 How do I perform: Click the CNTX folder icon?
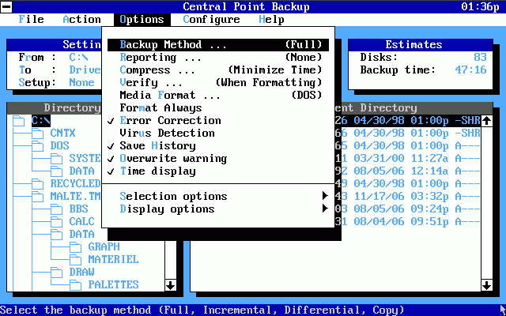(x=38, y=134)
